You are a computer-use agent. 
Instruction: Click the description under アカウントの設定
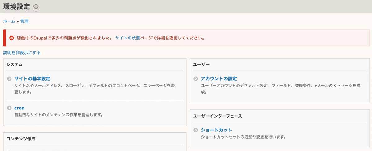click(281, 88)
